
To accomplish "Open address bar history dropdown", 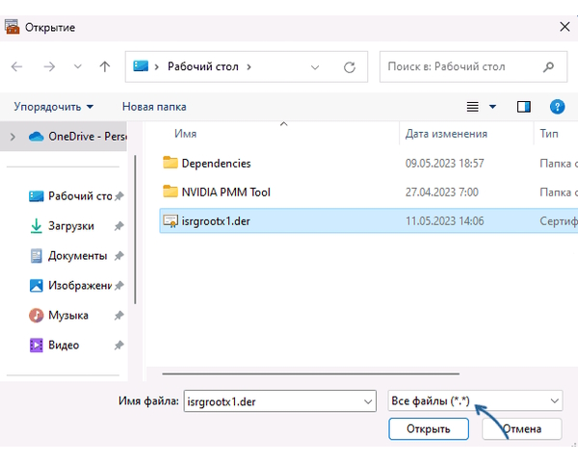I will click(x=315, y=67).
